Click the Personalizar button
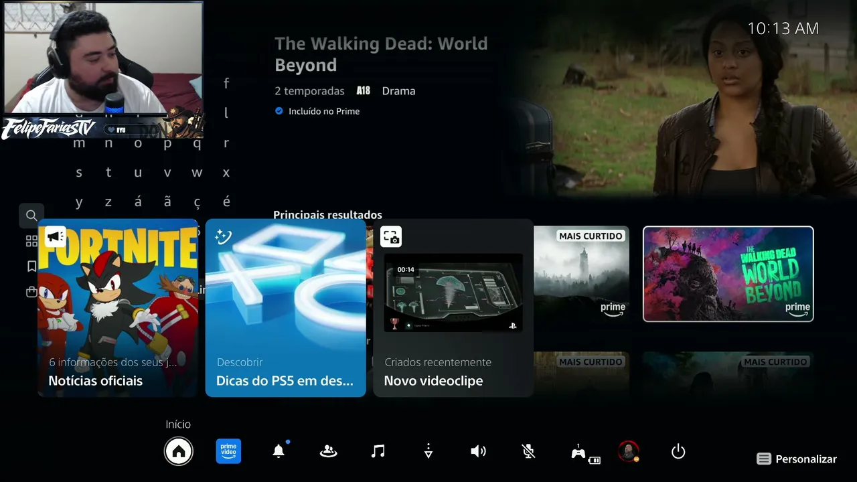The width and height of the screenshot is (857, 482). tap(797, 459)
